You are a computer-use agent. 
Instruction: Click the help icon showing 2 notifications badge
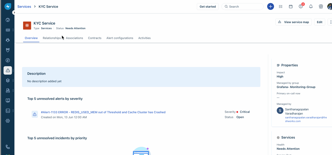[x=301, y=6]
